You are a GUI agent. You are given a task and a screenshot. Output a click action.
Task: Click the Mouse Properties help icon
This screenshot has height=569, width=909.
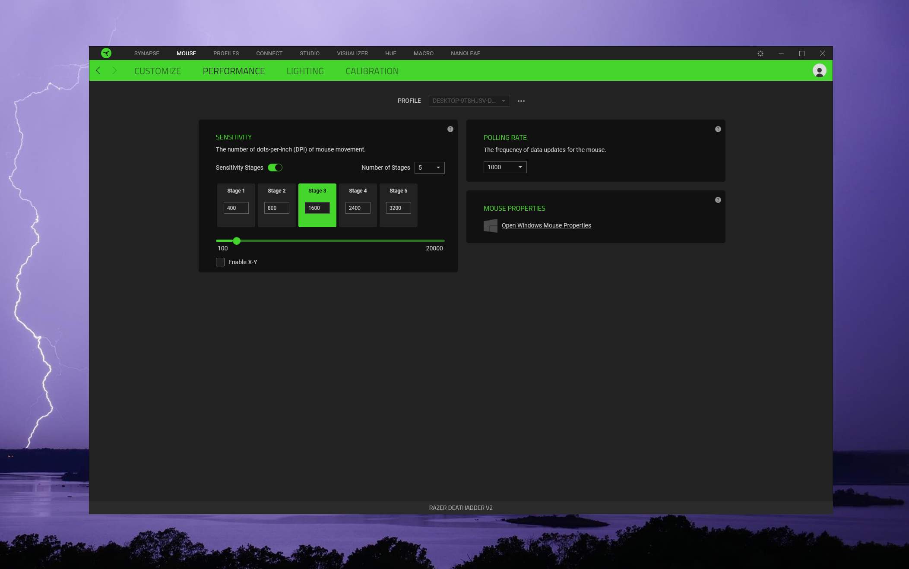(718, 200)
